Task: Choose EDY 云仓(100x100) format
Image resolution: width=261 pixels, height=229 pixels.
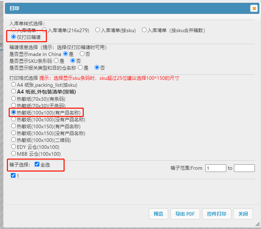Action: [14, 147]
